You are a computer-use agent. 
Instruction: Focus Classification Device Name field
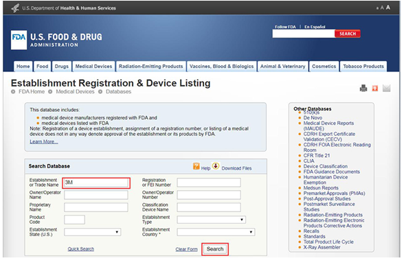[x=209, y=207]
